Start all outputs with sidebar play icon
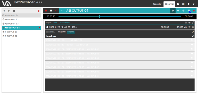198x95 pixels. point(9,11)
